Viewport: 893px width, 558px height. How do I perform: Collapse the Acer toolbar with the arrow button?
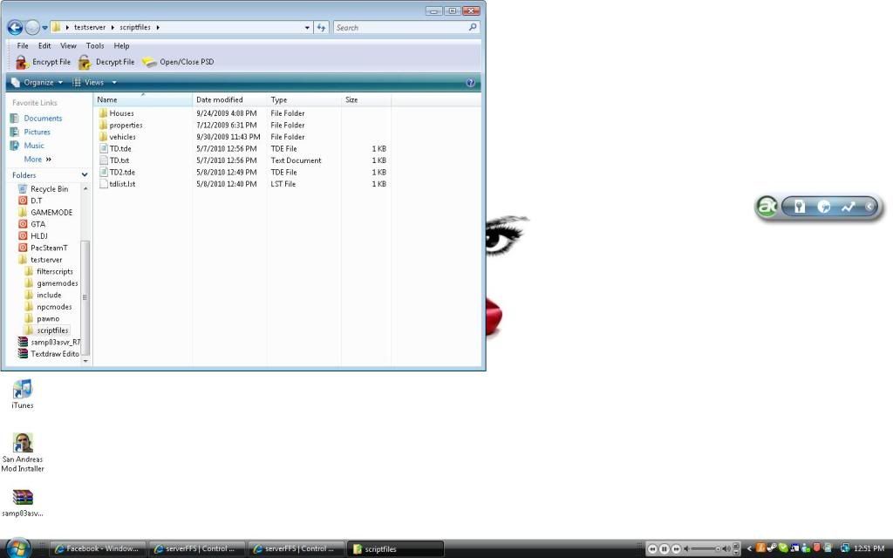point(869,207)
